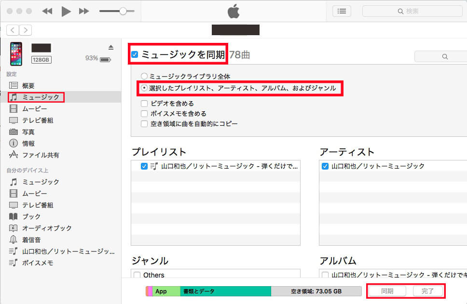Enable 空き領域に曲を自動的にコピー checkbox
Viewport: 467px width, 304px height.
pyautogui.click(x=144, y=124)
